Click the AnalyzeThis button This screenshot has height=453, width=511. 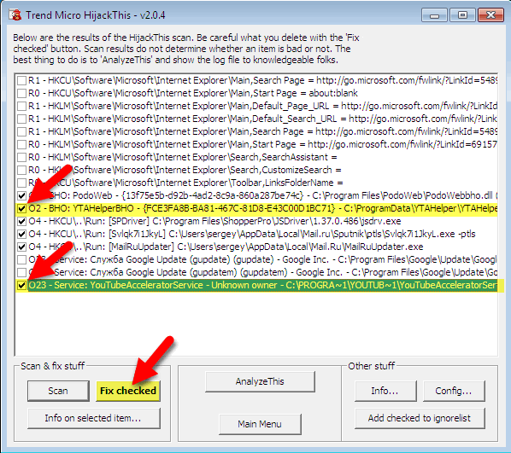click(260, 381)
